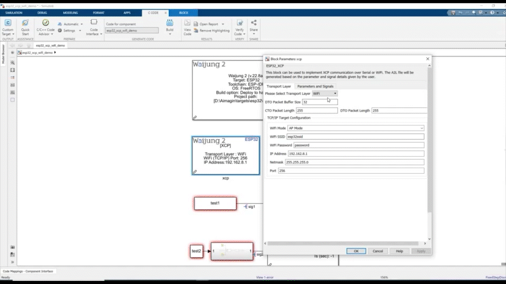Expand the esp32_xcp_wifi_demo breadcrumb arrow
Viewport: 506px width, 284px height.
pyautogui.click(x=55, y=53)
